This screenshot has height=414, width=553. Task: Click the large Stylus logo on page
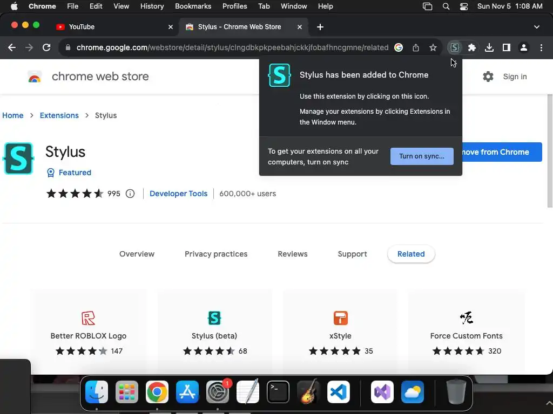coord(18,158)
